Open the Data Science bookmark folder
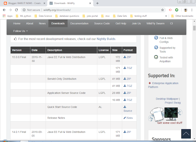The height and width of the screenshot is (142, 196). click(x=43, y=16)
